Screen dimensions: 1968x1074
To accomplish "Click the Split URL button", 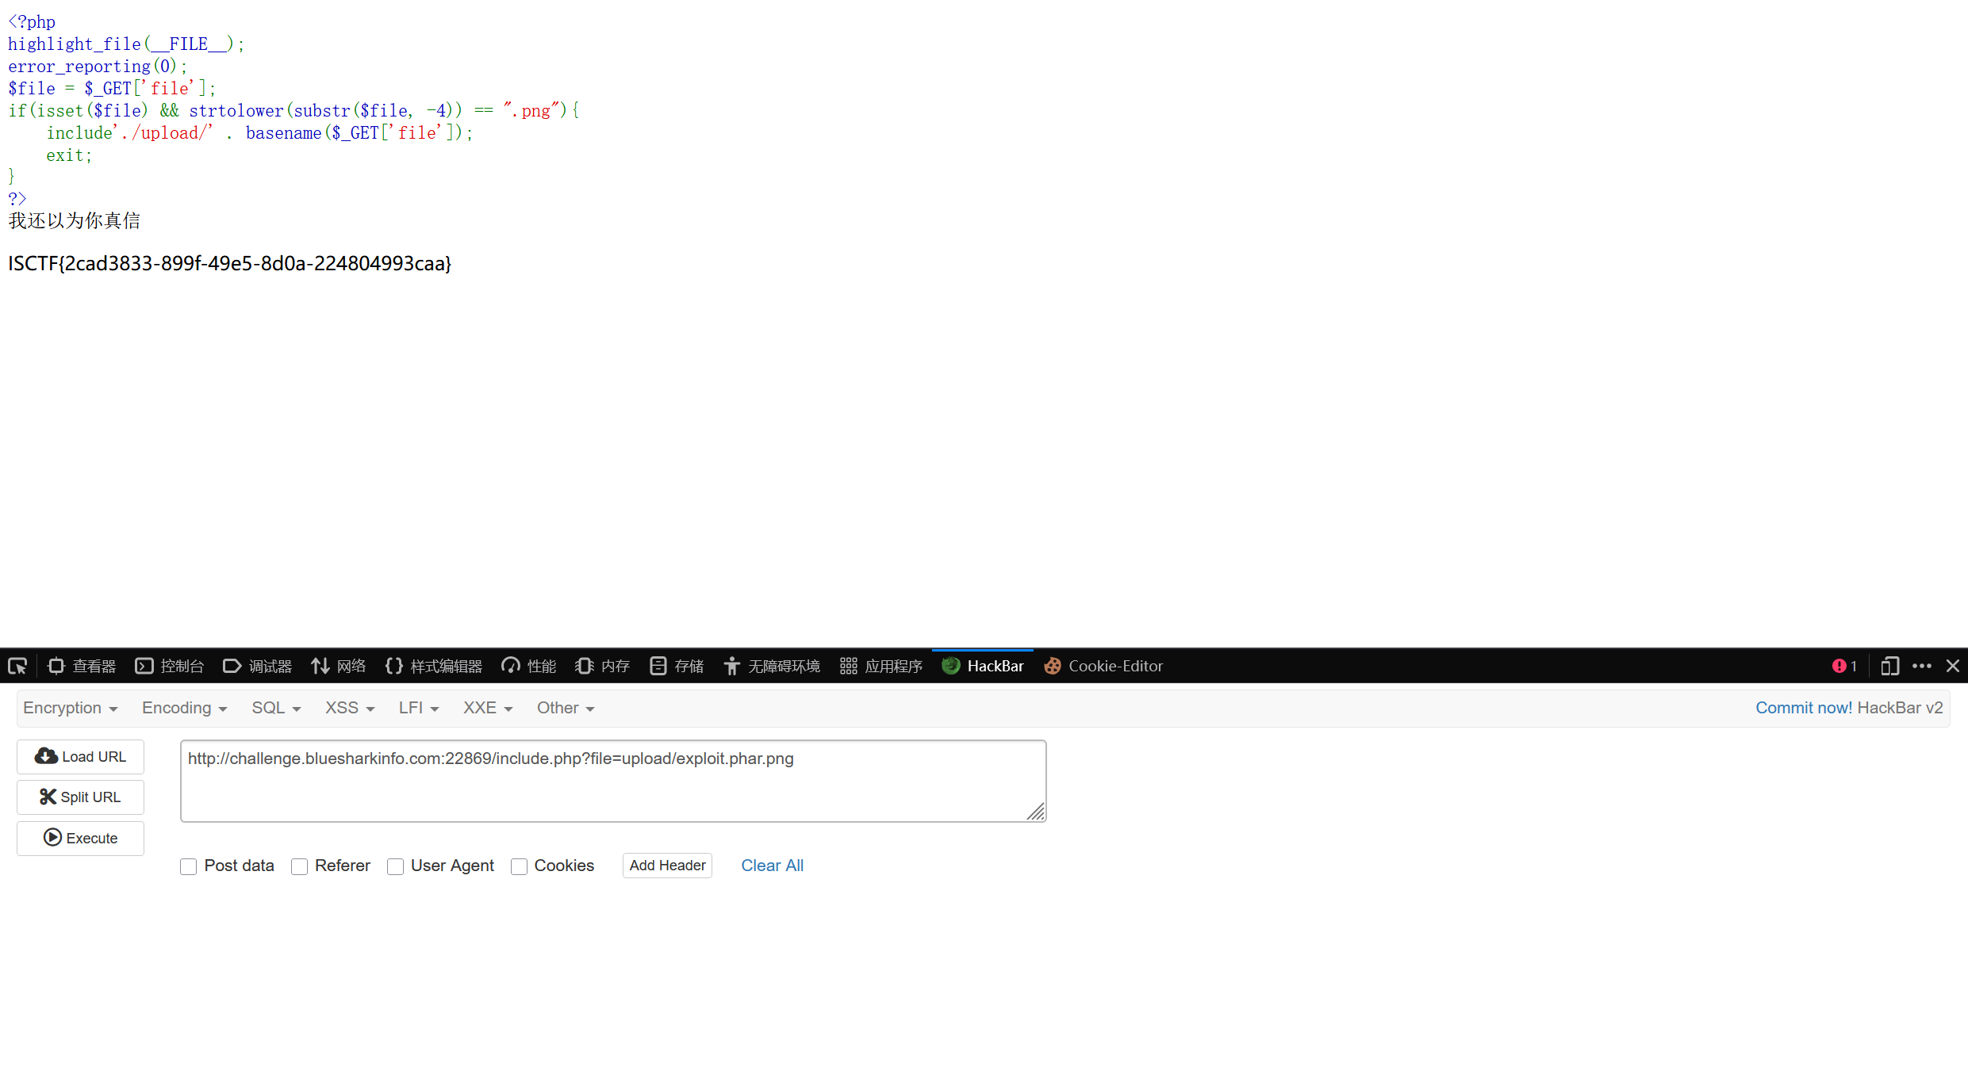I will click(80, 797).
